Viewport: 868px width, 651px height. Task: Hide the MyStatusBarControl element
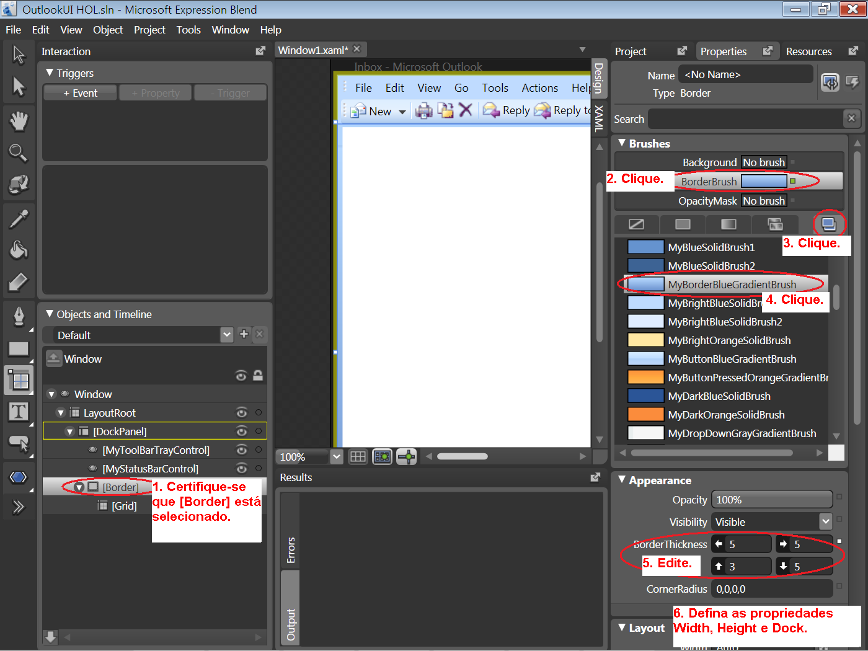click(x=242, y=469)
